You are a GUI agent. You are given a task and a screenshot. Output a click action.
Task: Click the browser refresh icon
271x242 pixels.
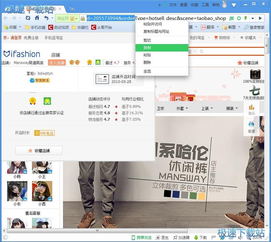pyautogui.click(x=28, y=18)
